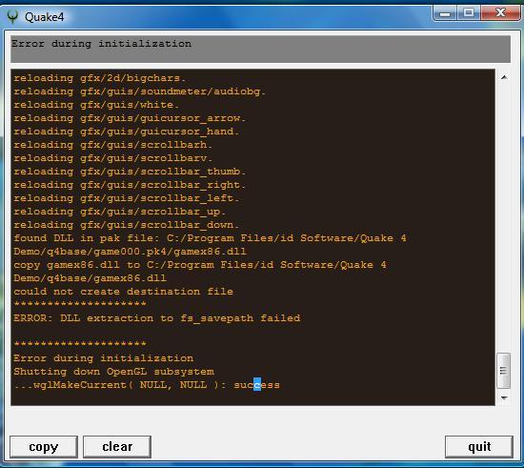Click the 'could not create destination file' line
The height and width of the screenshot is (468, 524).
coord(123,291)
